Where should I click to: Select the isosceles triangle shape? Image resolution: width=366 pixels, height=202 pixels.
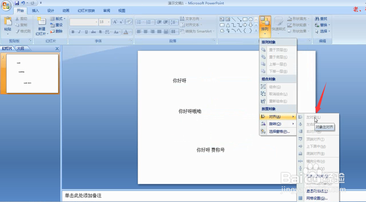point(228,25)
